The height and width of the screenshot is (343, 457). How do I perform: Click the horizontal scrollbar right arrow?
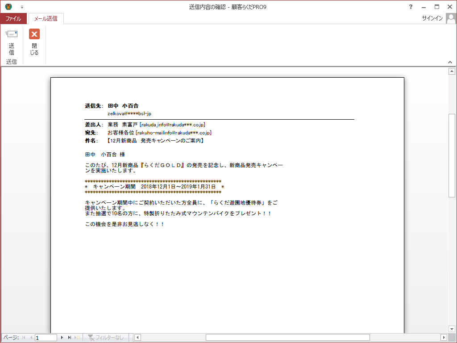444,338
